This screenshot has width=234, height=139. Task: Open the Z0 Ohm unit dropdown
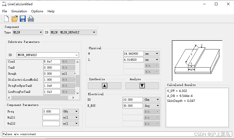[x=152, y=100]
